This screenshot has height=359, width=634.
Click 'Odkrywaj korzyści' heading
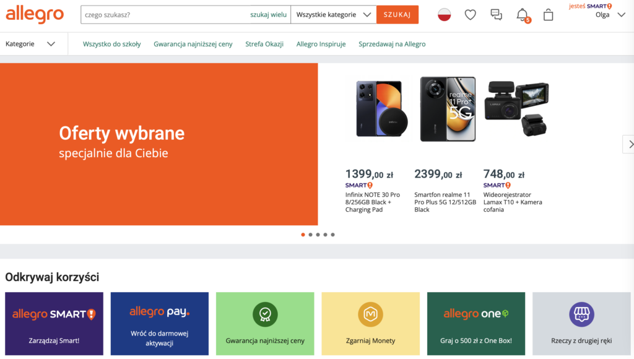tap(52, 277)
